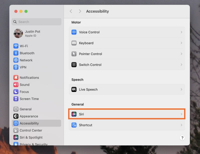Screen dimensions: 200x154
Task: Navigate back using the left chevron arrow
Action: pyautogui.click(x=71, y=11)
